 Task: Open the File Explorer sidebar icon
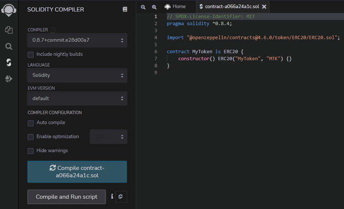[9, 30]
